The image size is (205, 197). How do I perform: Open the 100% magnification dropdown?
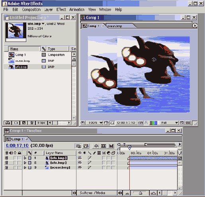coord(94,123)
